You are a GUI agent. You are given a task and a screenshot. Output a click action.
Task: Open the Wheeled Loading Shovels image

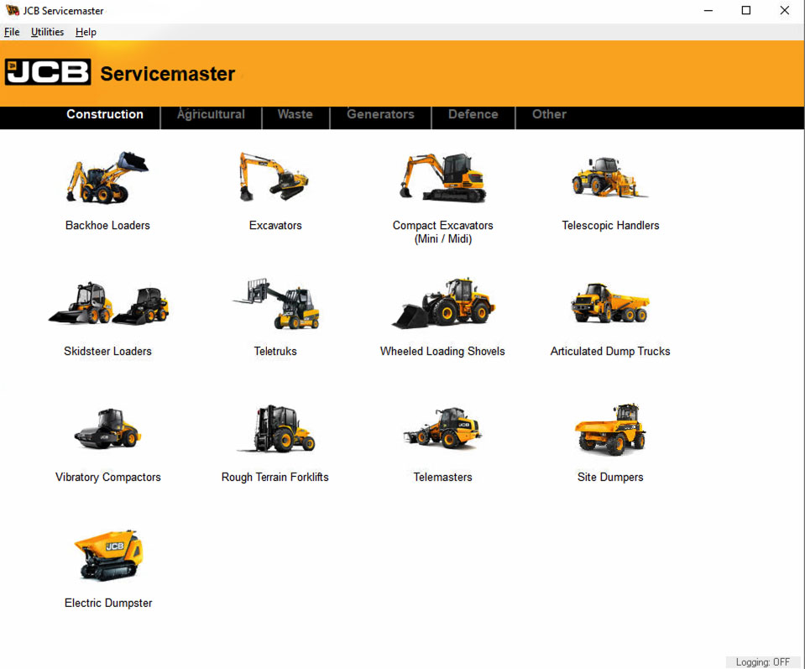click(443, 303)
